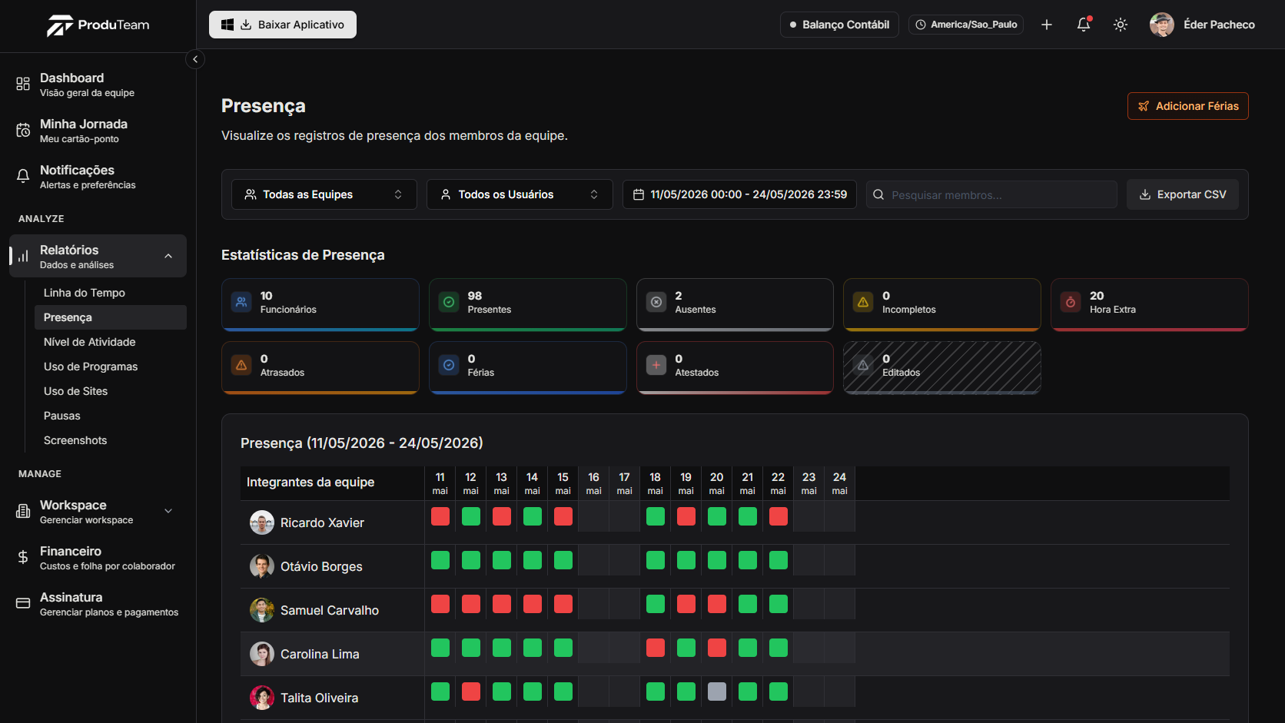The width and height of the screenshot is (1285, 723).
Task: Open Uso de Programas report
Action: pyautogui.click(x=111, y=366)
